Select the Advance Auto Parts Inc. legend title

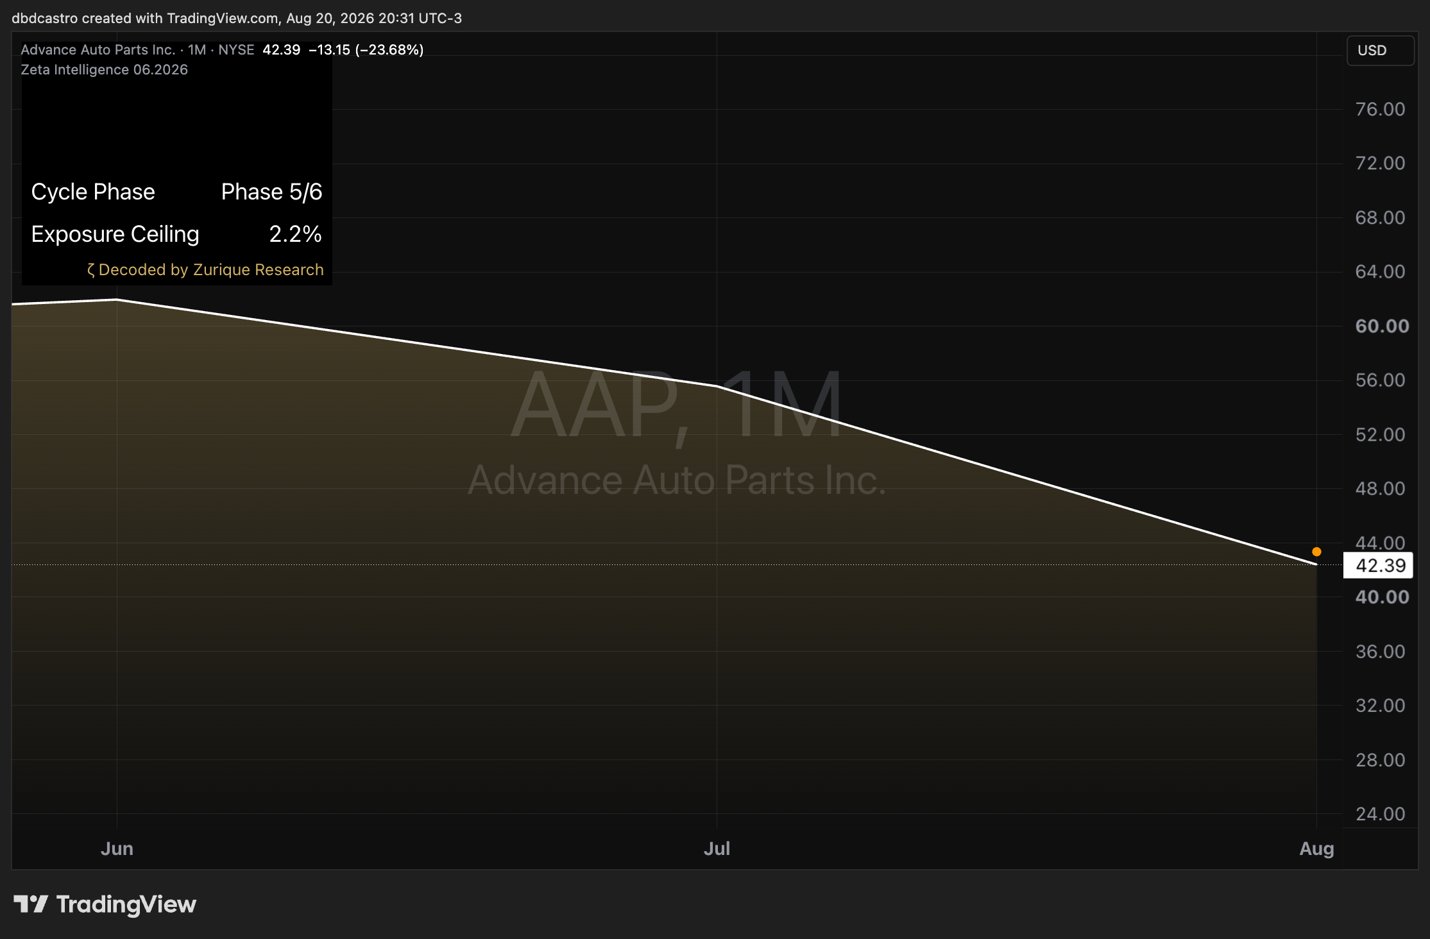[98, 50]
